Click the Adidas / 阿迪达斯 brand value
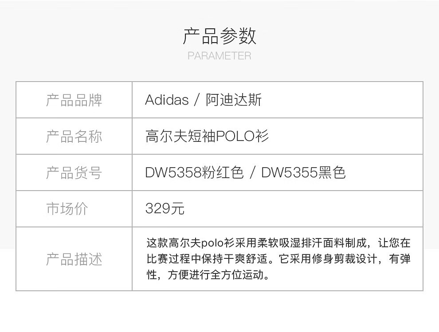Screen dimensions: 439x332 click(x=203, y=100)
